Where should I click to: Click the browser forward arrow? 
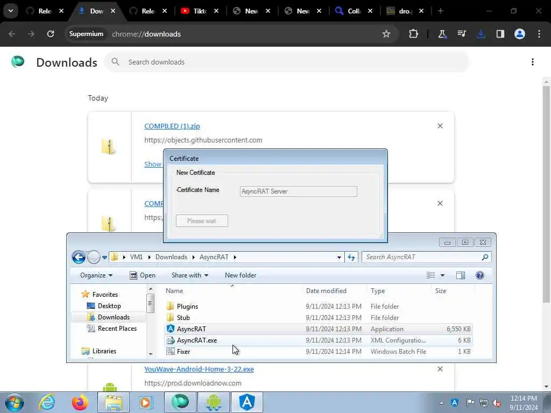click(x=31, y=34)
